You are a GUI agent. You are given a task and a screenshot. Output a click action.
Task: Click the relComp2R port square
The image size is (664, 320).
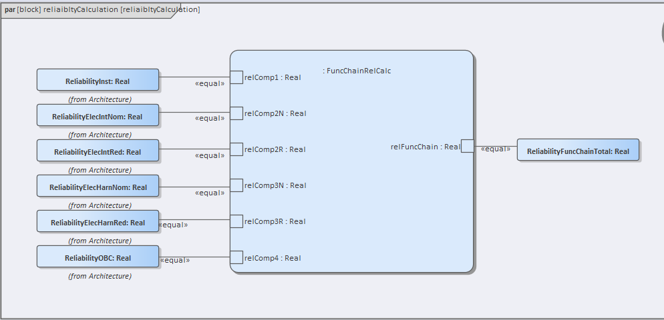(x=236, y=149)
